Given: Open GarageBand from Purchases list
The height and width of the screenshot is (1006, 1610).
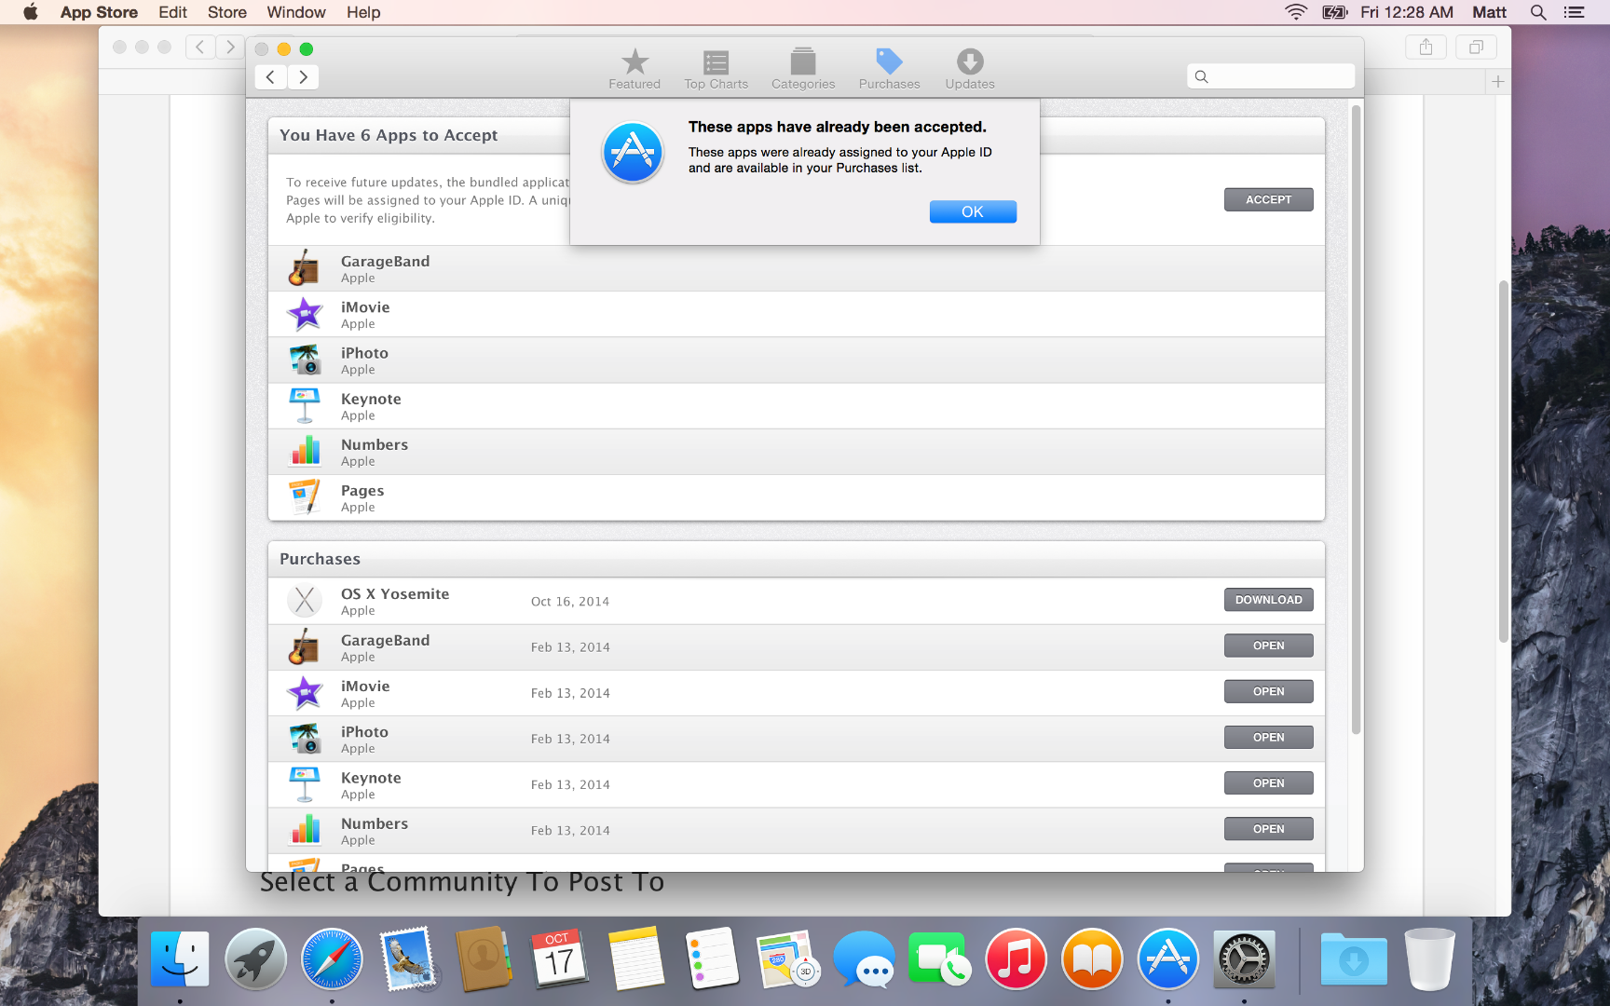Looking at the screenshot, I should click(1268, 646).
